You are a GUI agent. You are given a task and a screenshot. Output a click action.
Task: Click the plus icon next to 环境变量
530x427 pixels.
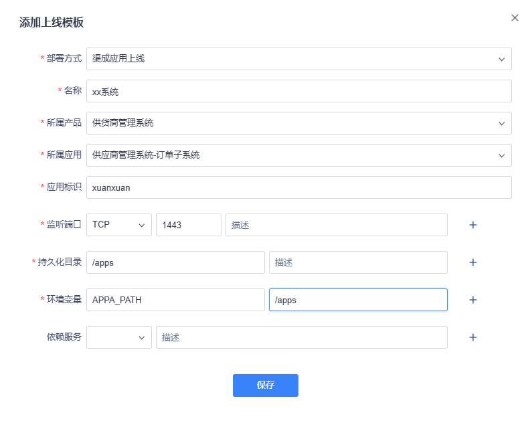click(472, 300)
